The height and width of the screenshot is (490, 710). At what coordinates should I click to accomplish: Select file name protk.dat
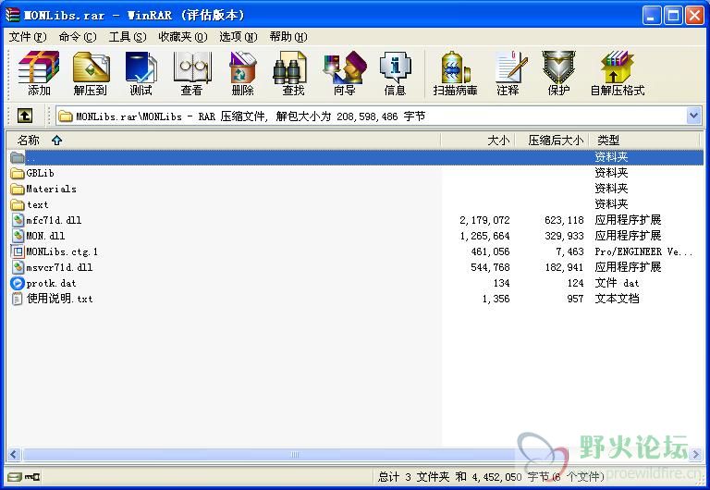point(51,284)
